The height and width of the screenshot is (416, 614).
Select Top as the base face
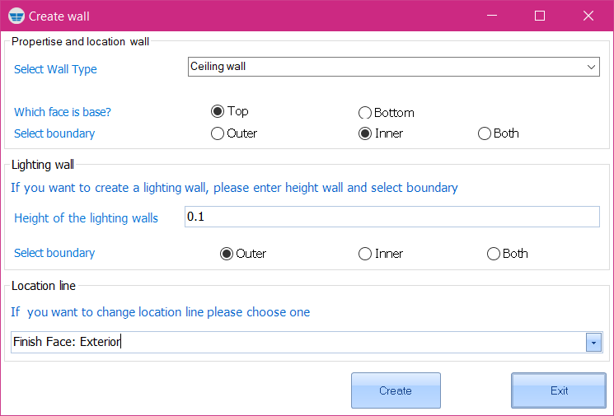[218, 112]
